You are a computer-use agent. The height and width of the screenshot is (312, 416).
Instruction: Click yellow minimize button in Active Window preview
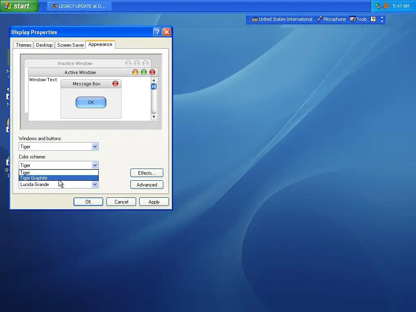pyautogui.click(x=135, y=72)
